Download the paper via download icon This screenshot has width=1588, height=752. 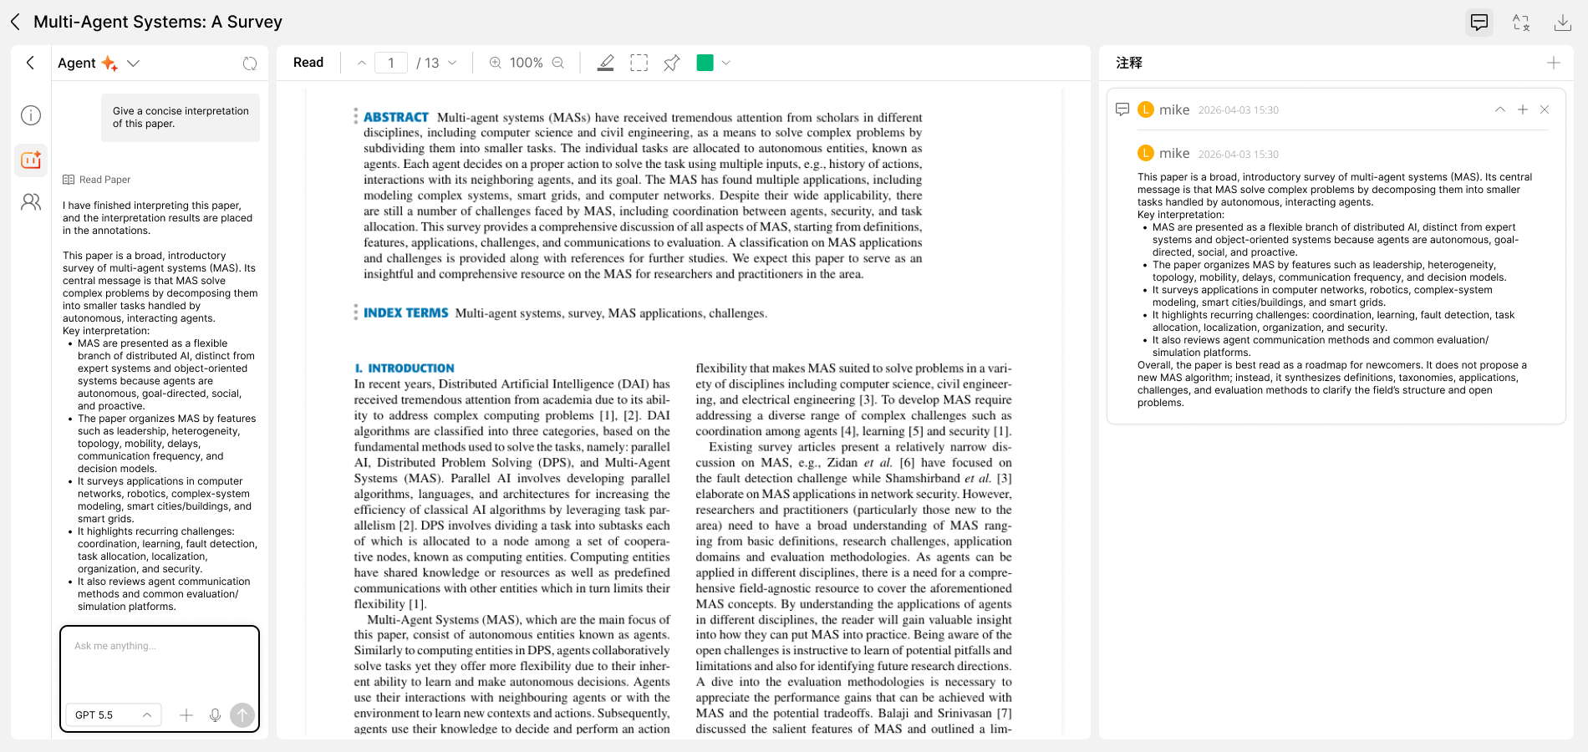point(1562,23)
